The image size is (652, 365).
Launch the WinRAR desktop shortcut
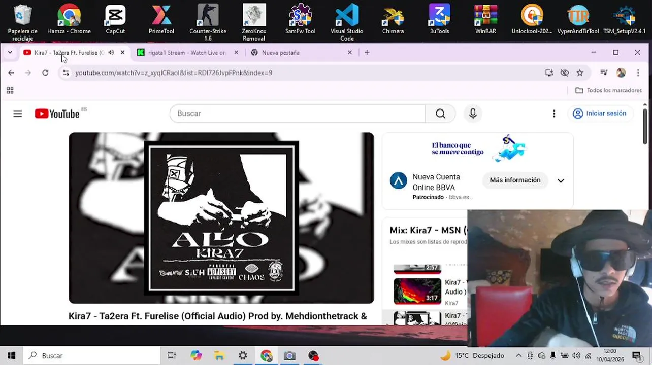point(485,20)
